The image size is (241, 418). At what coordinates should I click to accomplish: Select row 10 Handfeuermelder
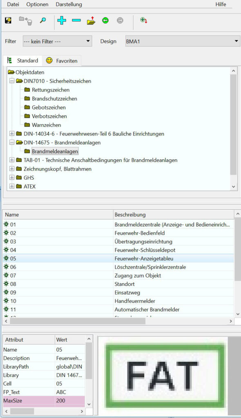point(118,301)
